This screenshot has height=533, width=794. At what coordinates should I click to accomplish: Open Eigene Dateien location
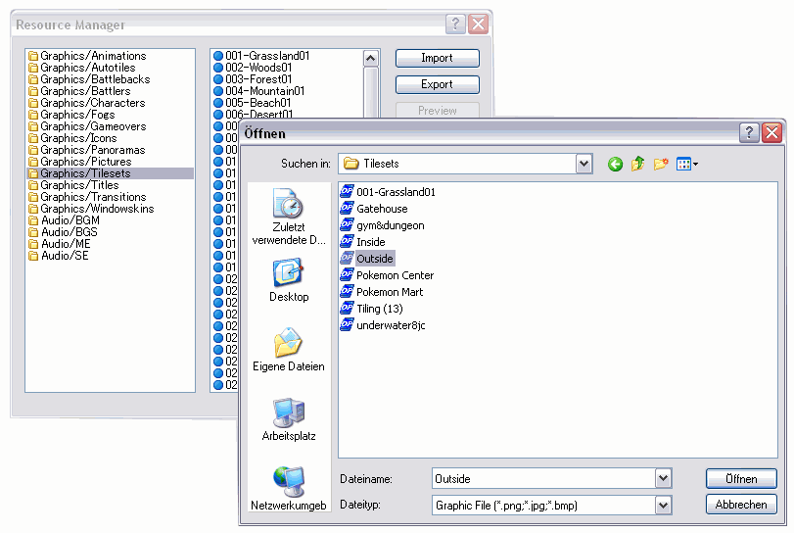289,350
